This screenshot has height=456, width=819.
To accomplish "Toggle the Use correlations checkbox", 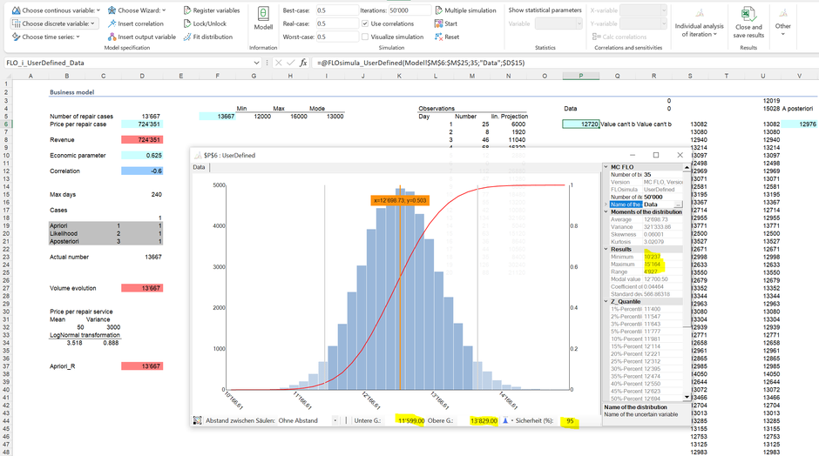I will 364,23.
